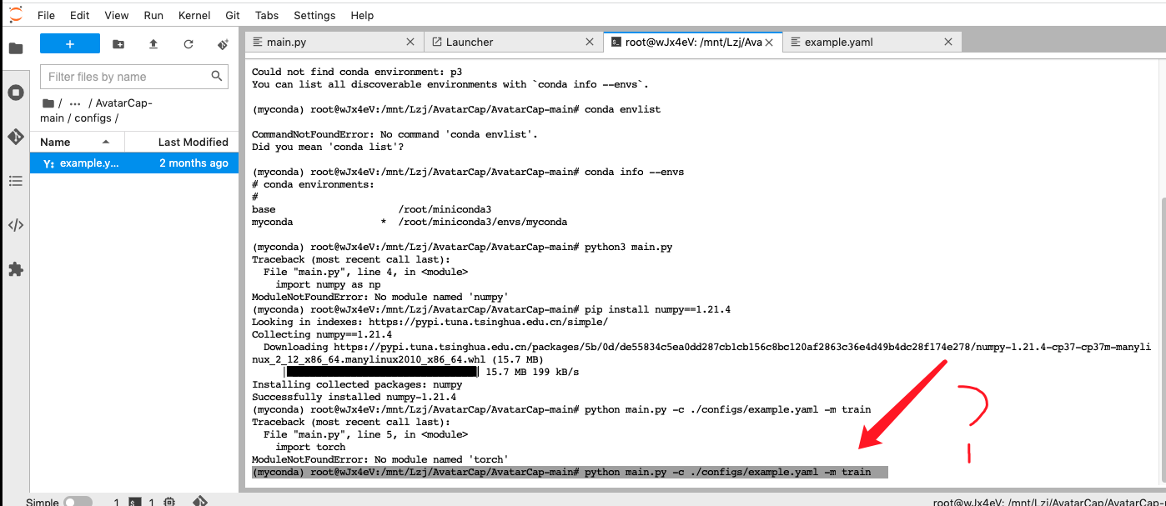Toggle Simple interface mode switch
The height and width of the screenshot is (506, 1166).
(x=78, y=502)
